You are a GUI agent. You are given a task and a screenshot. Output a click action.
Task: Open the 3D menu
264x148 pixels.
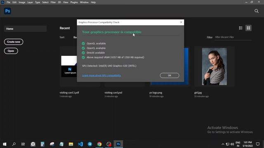click(x=59, y=2)
